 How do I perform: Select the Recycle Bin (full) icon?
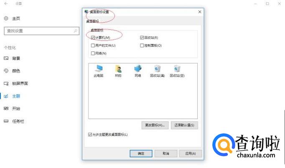(x=158, y=69)
